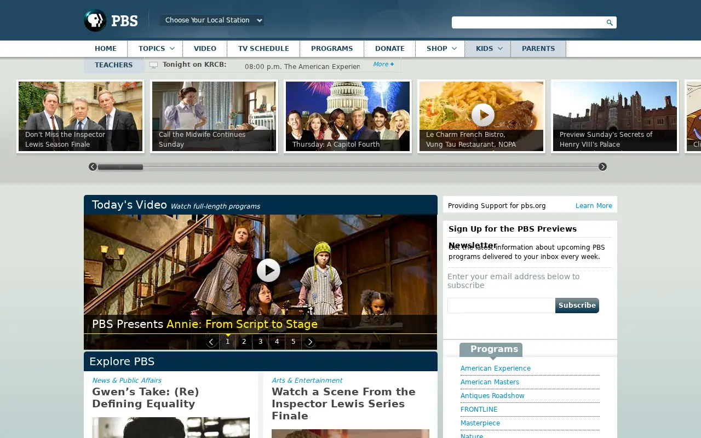
Task: Select slide 3 in Today's Video
Action: tap(261, 342)
